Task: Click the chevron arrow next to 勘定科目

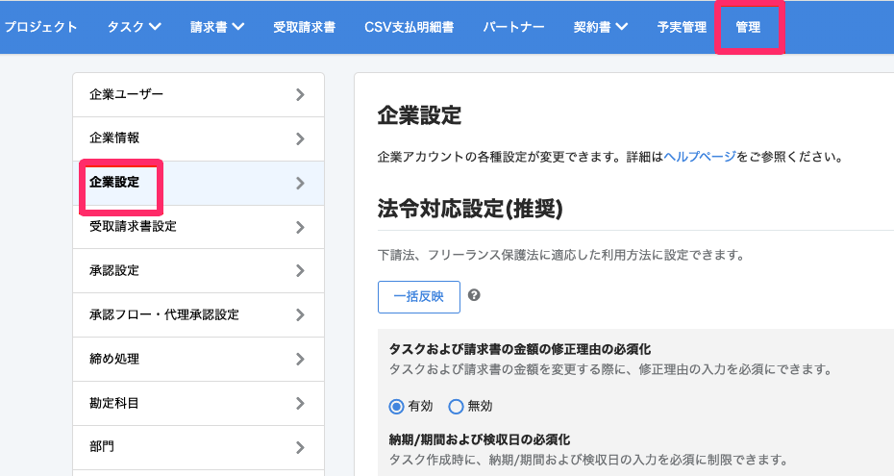Action: (301, 404)
